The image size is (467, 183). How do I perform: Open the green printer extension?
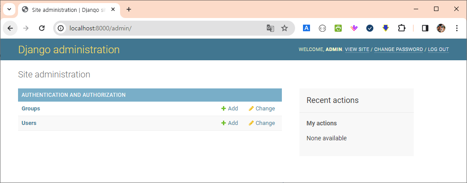[x=338, y=28]
